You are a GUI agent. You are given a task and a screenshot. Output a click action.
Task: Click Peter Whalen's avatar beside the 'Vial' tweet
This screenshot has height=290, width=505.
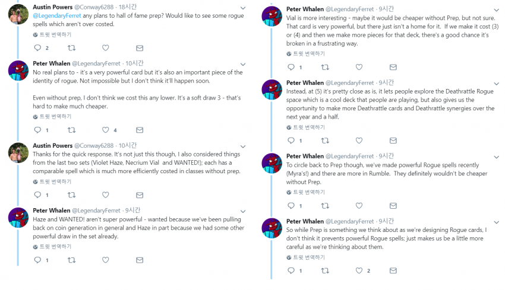click(x=272, y=17)
